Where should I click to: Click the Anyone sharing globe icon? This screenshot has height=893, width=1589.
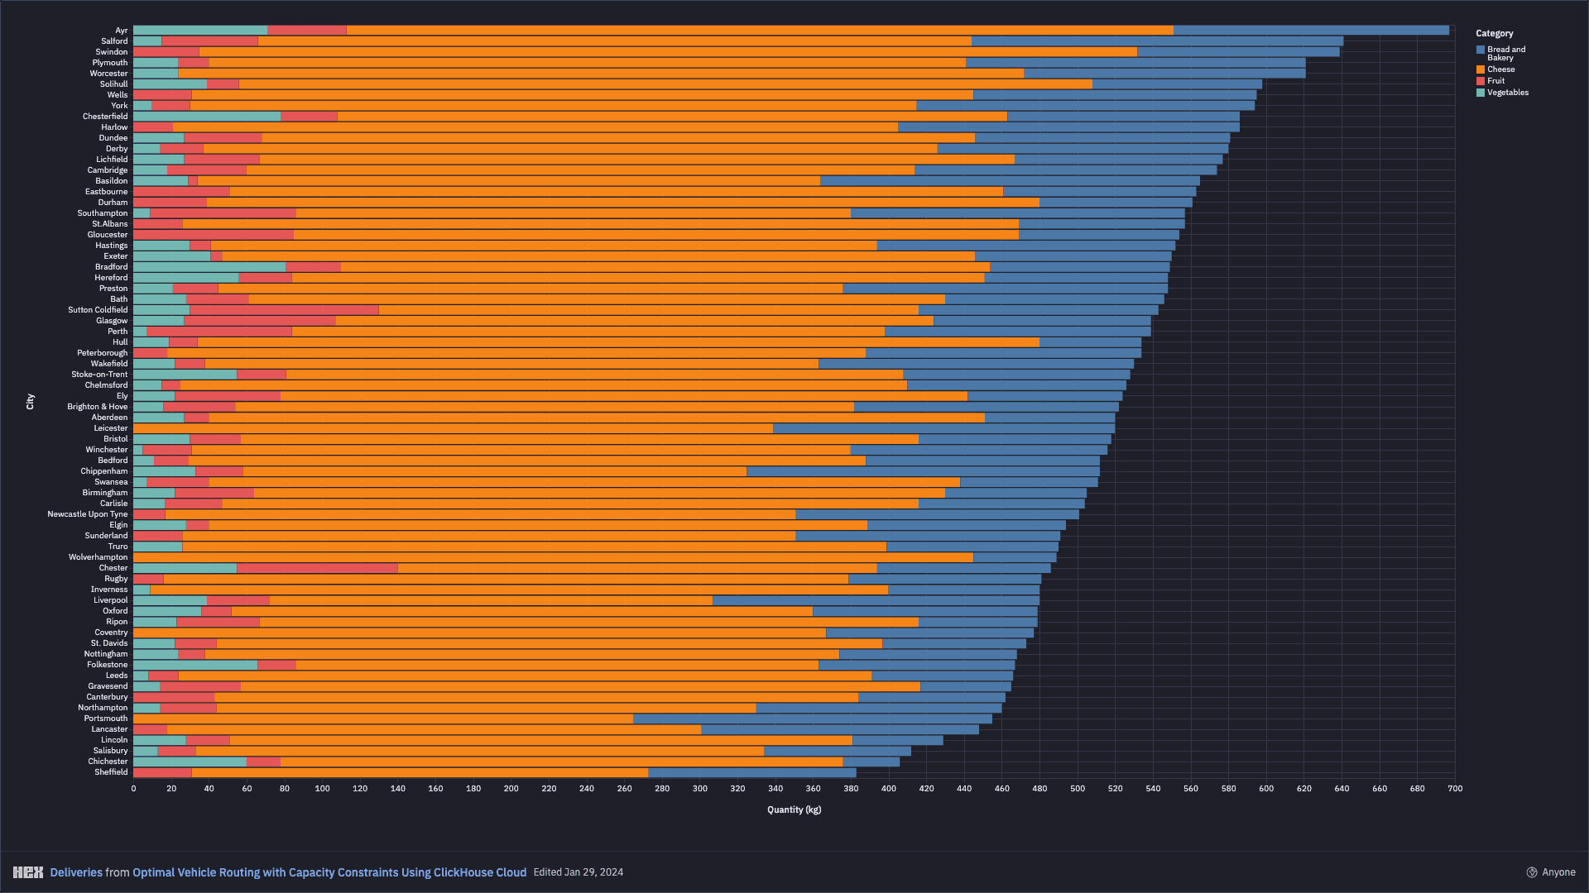tap(1532, 872)
